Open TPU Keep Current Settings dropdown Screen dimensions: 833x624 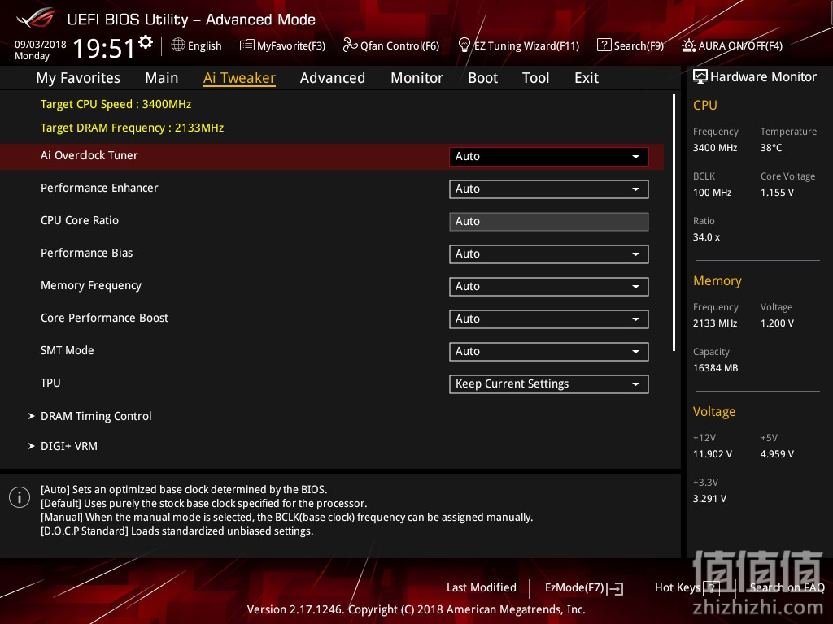click(x=549, y=384)
